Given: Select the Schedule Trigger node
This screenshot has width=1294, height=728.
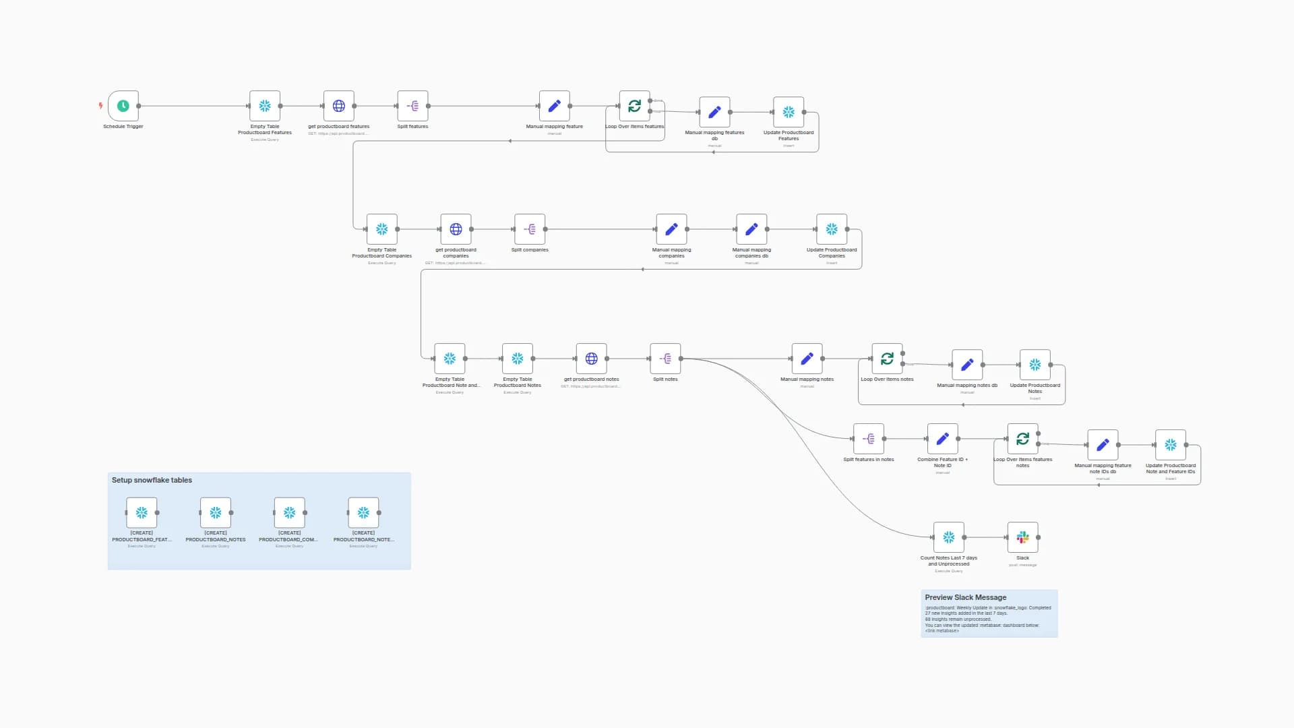Looking at the screenshot, I should [123, 106].
